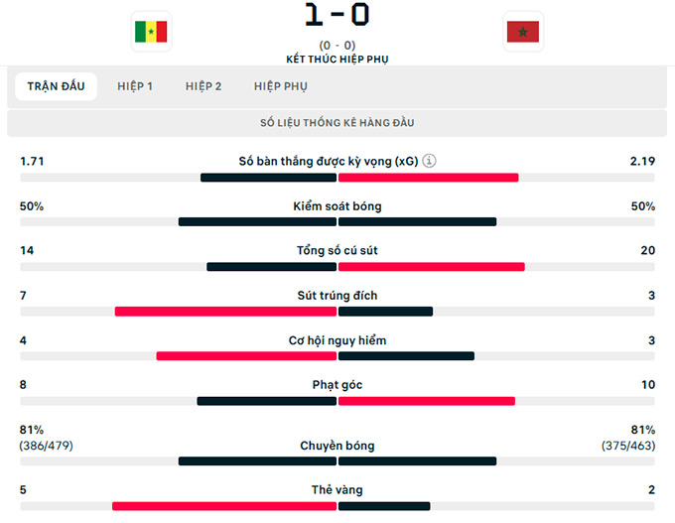This screenshot has width=675, height=523.
Task: Show the Hiệp phụ statistics tab
Action: (x=280, y=86)
